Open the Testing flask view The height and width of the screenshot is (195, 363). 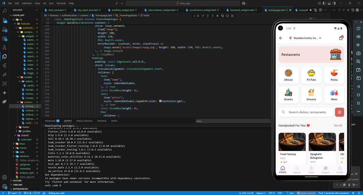5,47
